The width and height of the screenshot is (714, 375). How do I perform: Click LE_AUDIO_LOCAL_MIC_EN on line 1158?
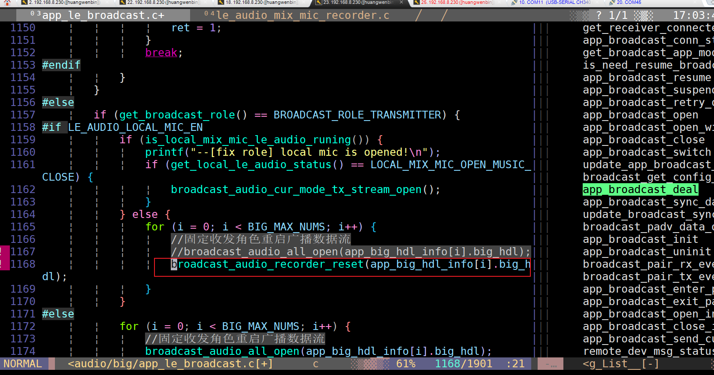pos(135,127)
